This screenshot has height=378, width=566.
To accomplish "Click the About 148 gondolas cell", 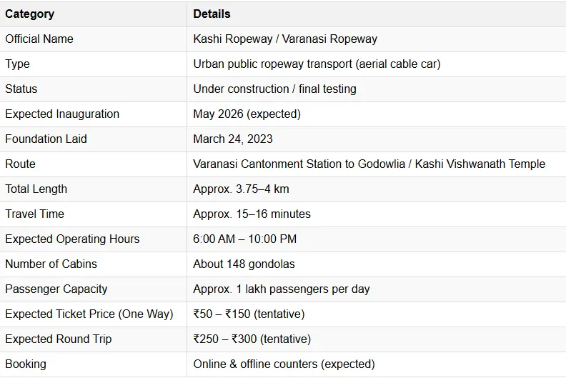I will [244, 264].
